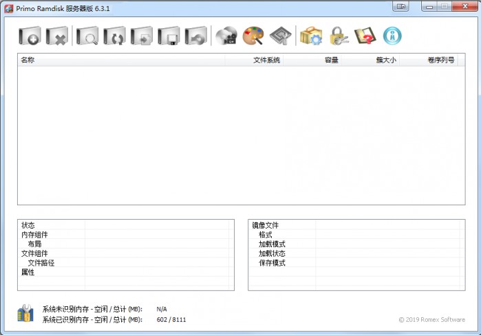The height and width of the screenshot is (335, 481).
Task: Click the load image disk icon with arrow
Action: pos(142,36)
